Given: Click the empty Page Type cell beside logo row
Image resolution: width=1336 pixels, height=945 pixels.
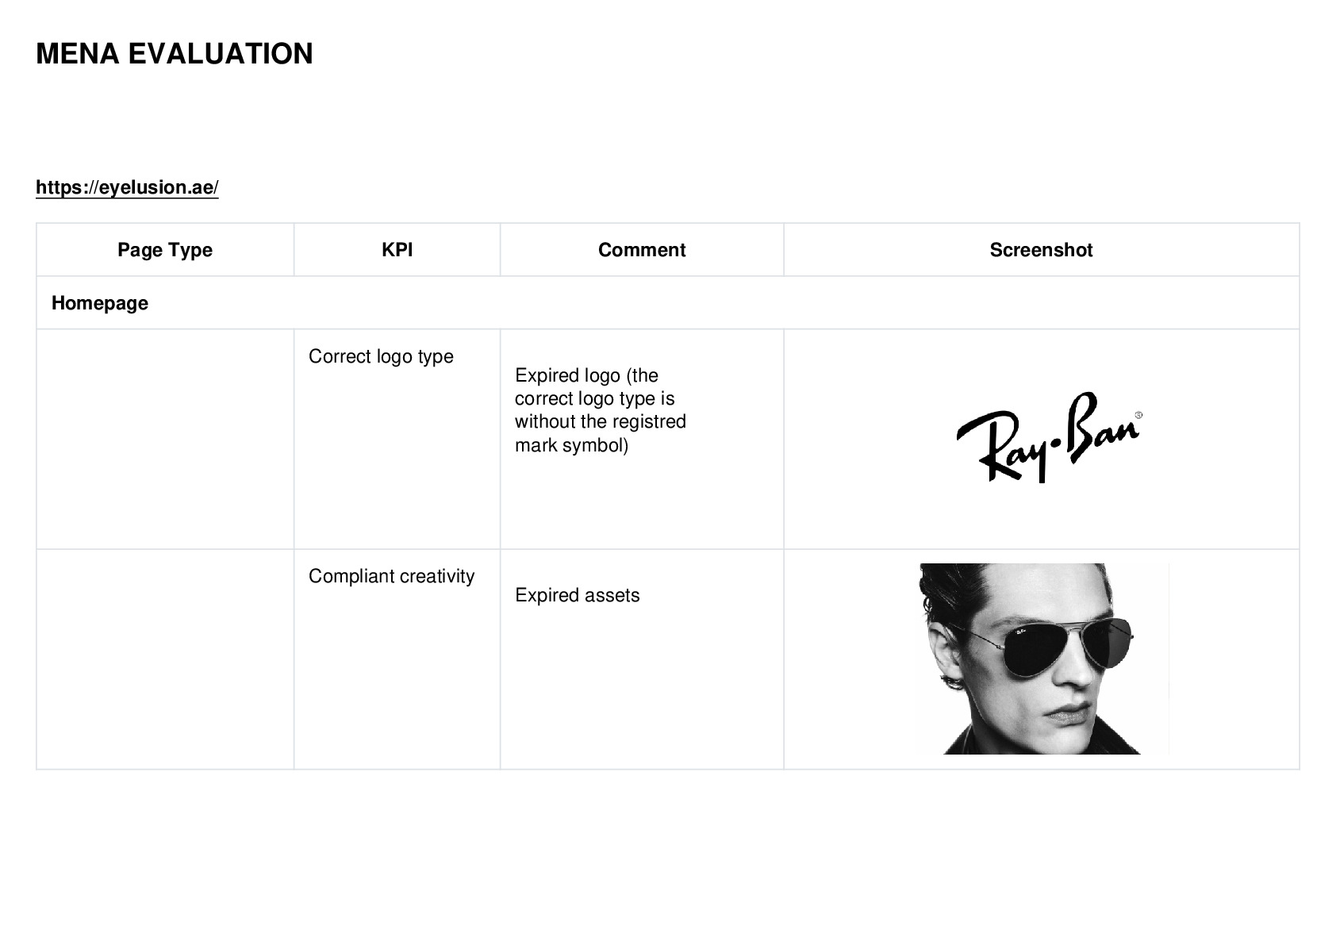Looking at the screenshot, I should tap(165, 439).
